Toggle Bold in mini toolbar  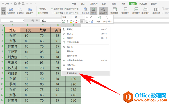(x=67, y=21)
